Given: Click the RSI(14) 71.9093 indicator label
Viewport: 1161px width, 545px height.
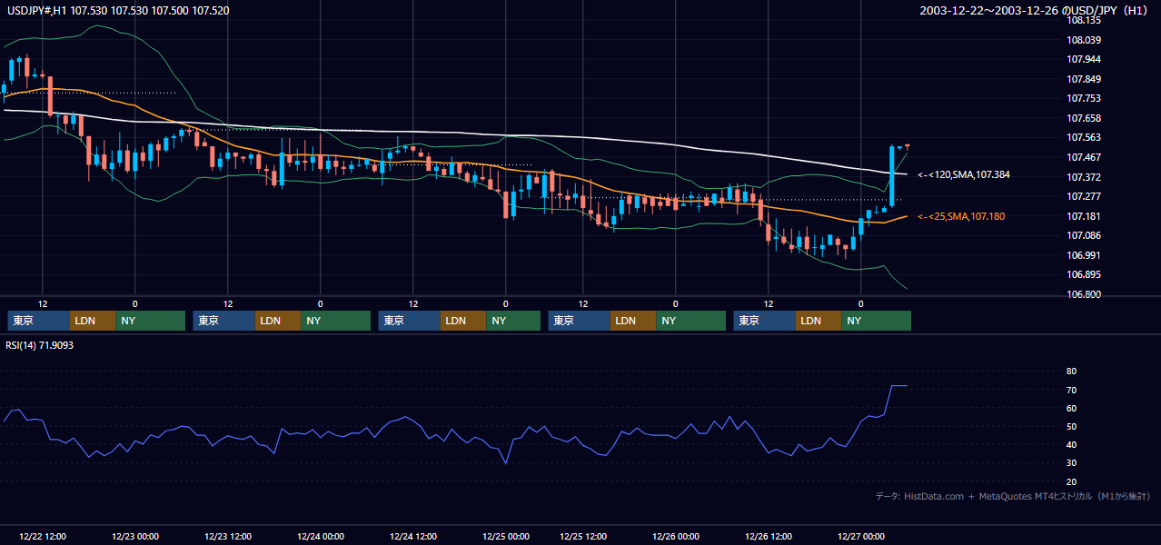Looking at the screenshot, I should 40,345.
